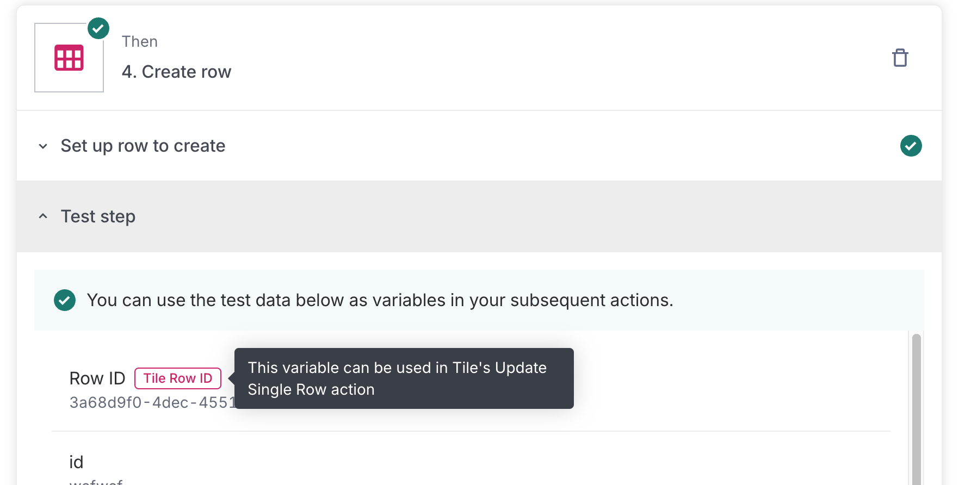Collapse Test step using the up chevron
This screenshot has width=965, height=485.
43,216
